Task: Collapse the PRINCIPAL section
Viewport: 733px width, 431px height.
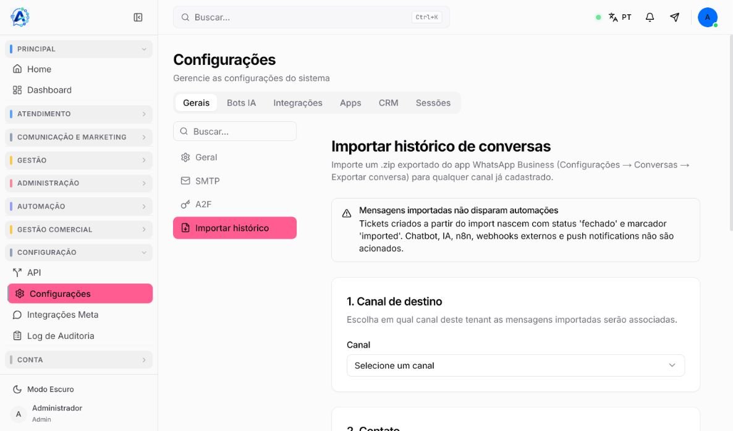Action: tap(78, 49)
